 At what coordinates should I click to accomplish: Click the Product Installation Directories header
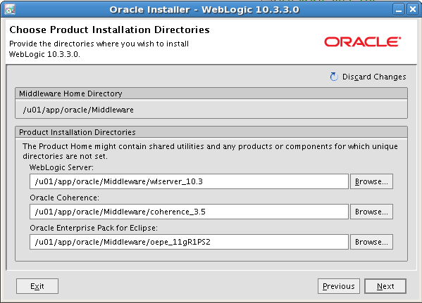(211, 132)
